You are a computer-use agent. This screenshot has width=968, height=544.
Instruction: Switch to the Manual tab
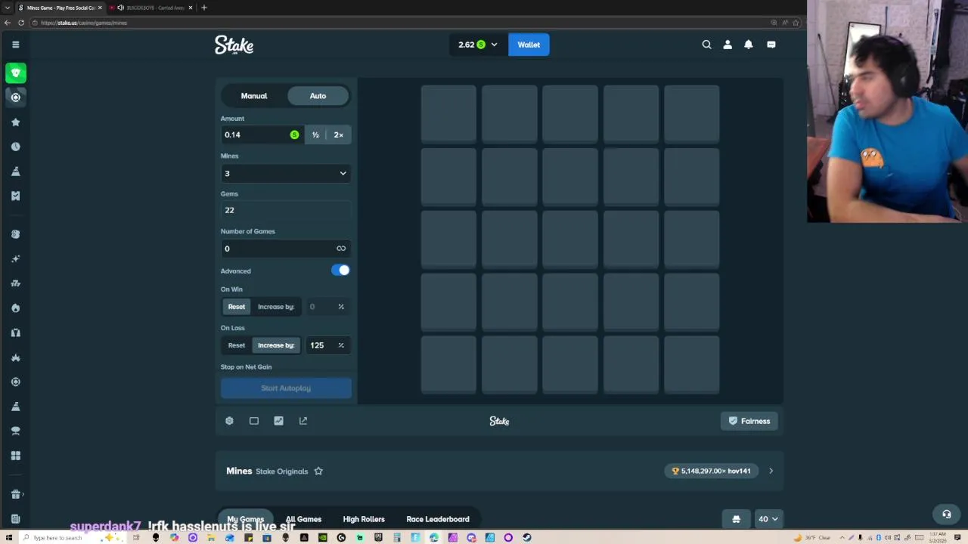point(254,96)
